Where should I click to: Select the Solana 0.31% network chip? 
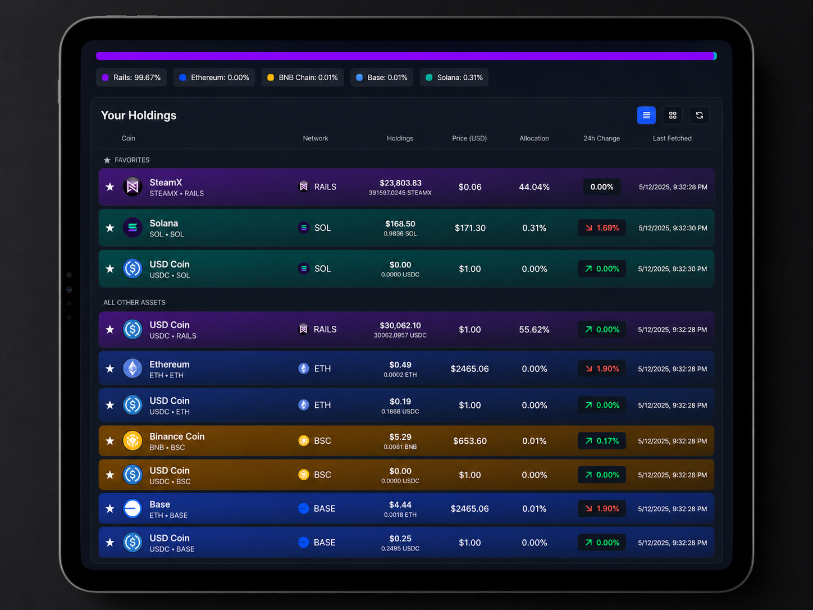click(454, 78)
